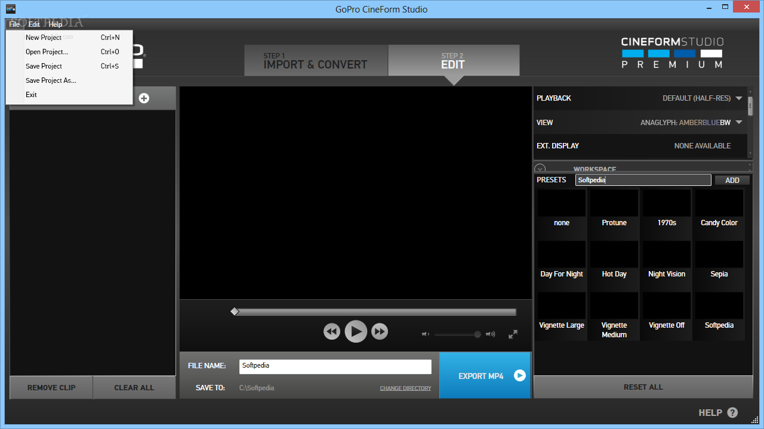764x429 pixels.
Task: Choose New Project from the File menu
Action: [69, 38]
